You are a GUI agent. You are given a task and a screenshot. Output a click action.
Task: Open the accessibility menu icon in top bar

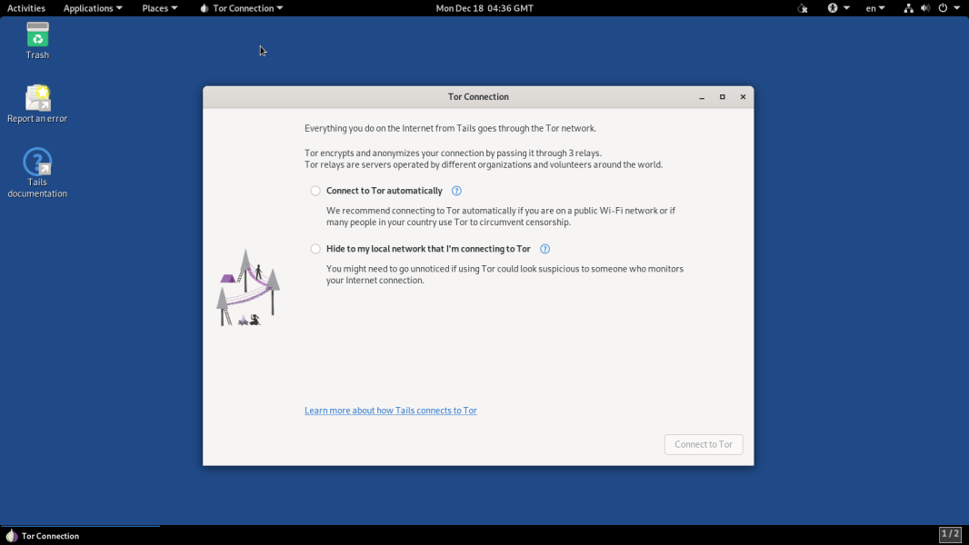pyautogui.click(x=833, y=8)
